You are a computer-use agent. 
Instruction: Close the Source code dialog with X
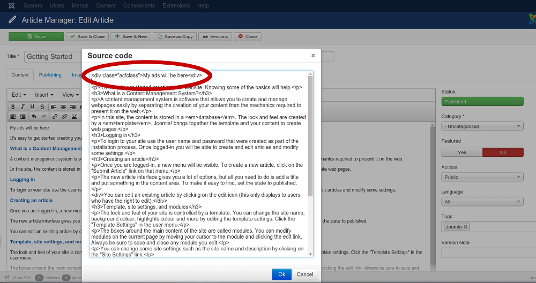pos(313,55)
